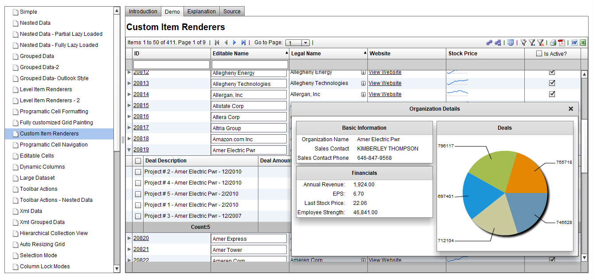Click the funnel icon with blue arrow
This screenshot has height=278, width=593.
[x=532, y=42]
